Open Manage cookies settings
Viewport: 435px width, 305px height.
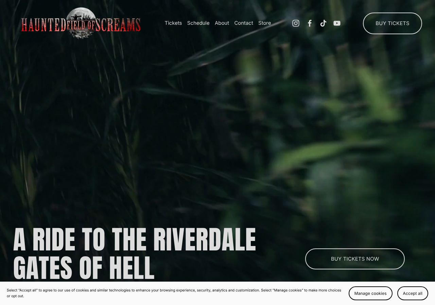[370, 293]
